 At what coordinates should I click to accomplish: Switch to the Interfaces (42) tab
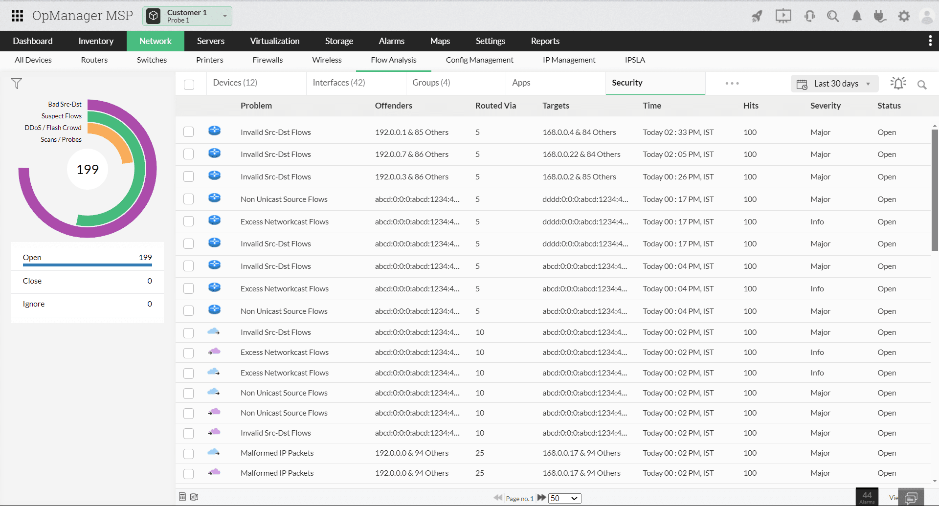coord(339,83)
